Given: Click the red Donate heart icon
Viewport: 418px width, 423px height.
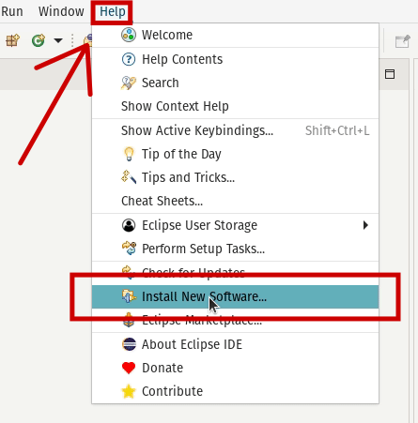Looking at the screenshot, I should tap(129, 368).
